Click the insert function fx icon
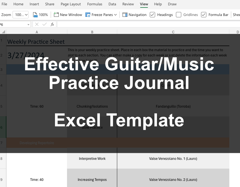 (52, 24)
